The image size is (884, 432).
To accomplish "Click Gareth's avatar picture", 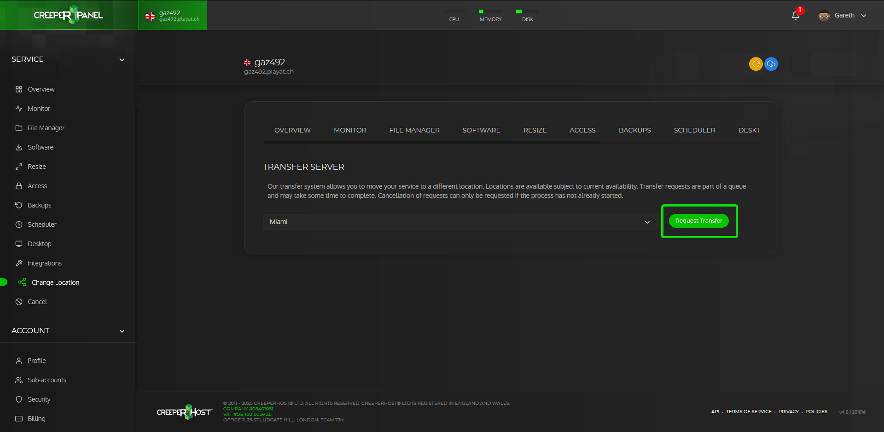I will [824, 15].
